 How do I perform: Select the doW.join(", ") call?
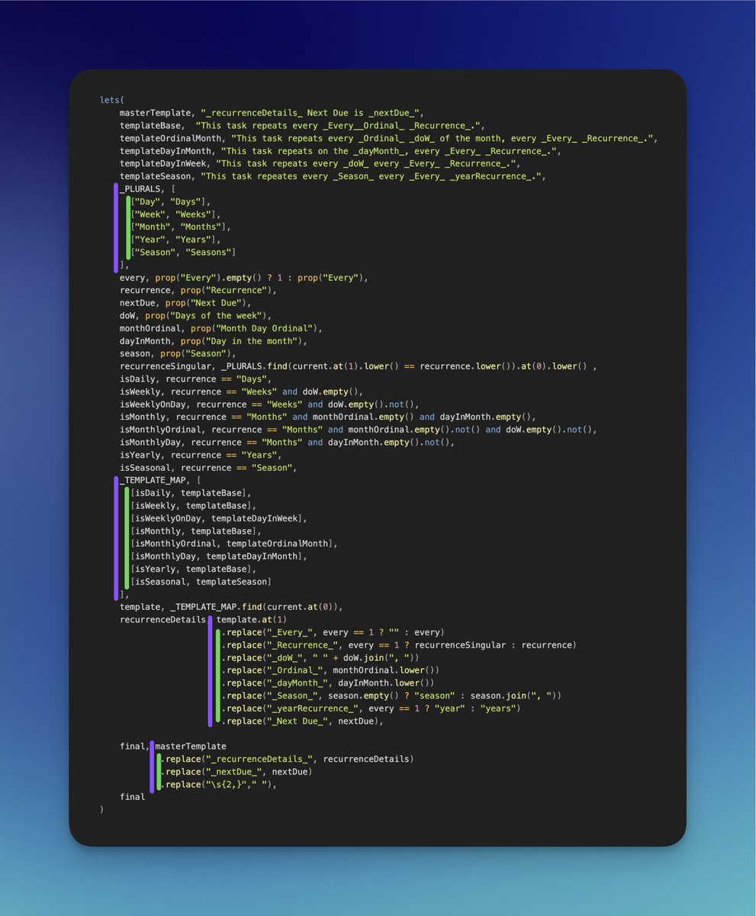(381, 657)
